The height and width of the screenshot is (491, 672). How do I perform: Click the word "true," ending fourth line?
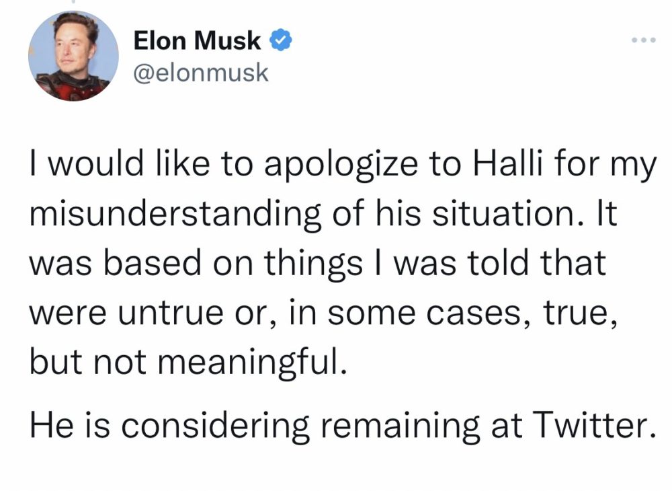tap(581, 313)
